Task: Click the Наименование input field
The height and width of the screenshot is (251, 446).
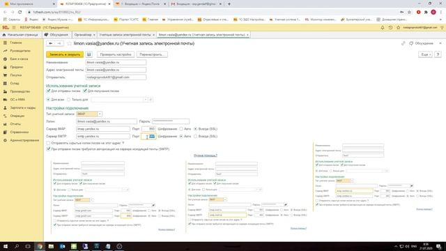Action: 116,62
